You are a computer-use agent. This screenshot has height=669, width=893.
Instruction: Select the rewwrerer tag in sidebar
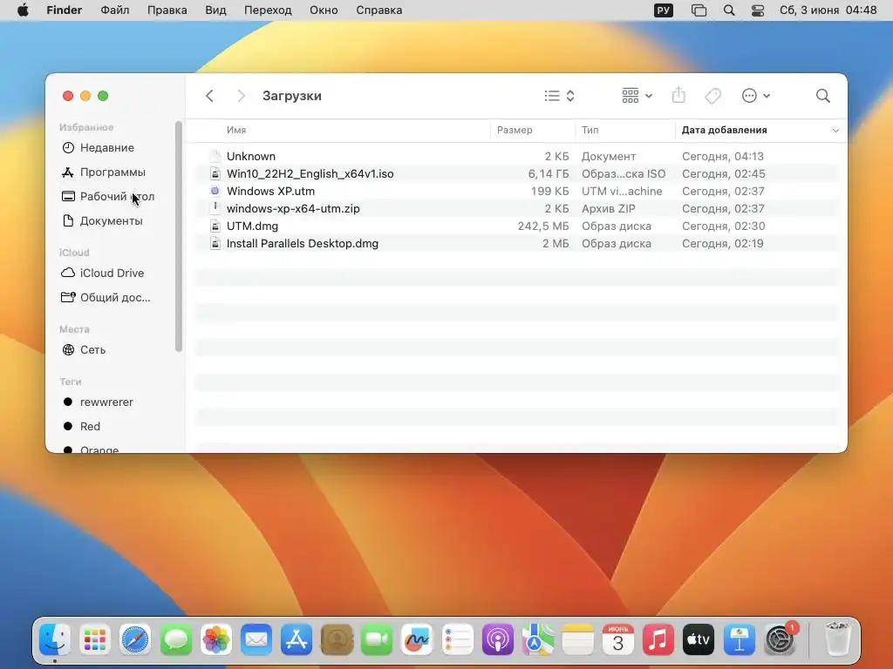tap(106, 402)
